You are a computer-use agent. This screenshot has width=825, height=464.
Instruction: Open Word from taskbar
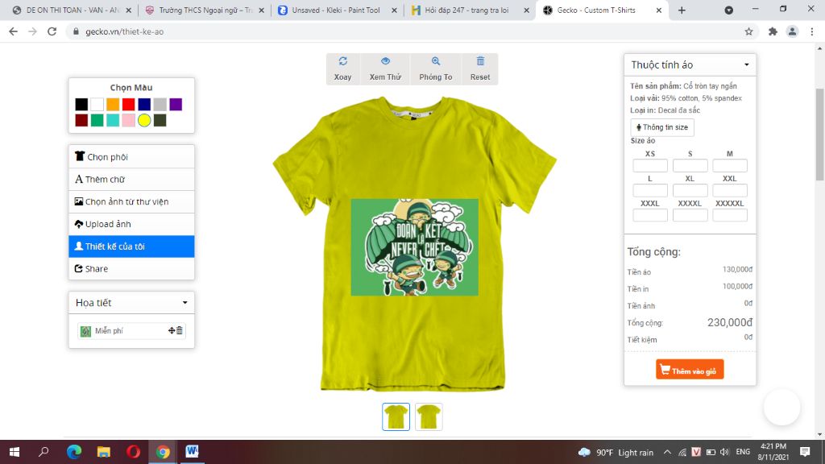[x=192, y=452]
